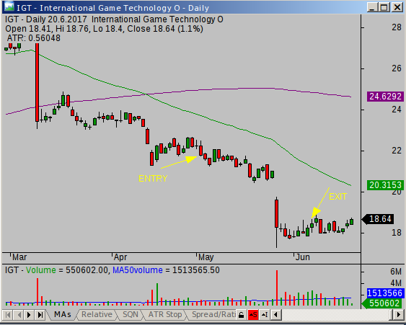Viewport: 406px width, 325px height.
Task: Switch to the MAs sheet tab
Action: pos(63,314)
